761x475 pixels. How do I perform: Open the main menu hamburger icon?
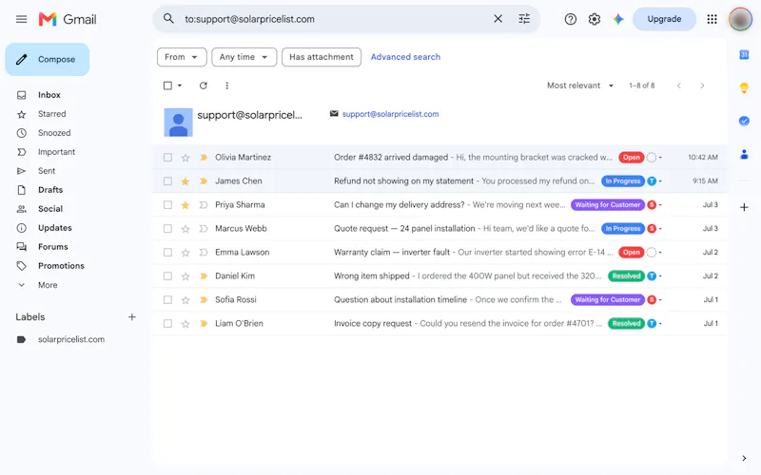point(21,19)
